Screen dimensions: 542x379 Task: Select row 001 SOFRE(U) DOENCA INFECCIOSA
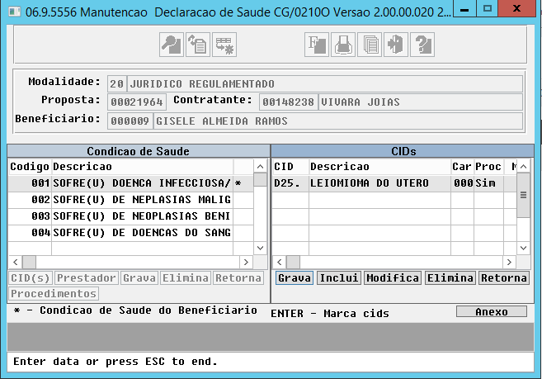(130, 183)
